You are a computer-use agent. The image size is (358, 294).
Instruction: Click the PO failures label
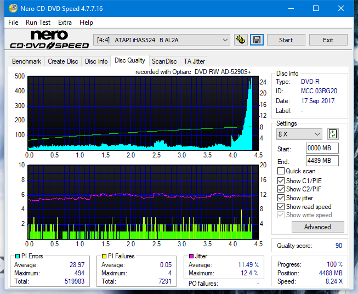pyautogui.click(x=203, y=284)
